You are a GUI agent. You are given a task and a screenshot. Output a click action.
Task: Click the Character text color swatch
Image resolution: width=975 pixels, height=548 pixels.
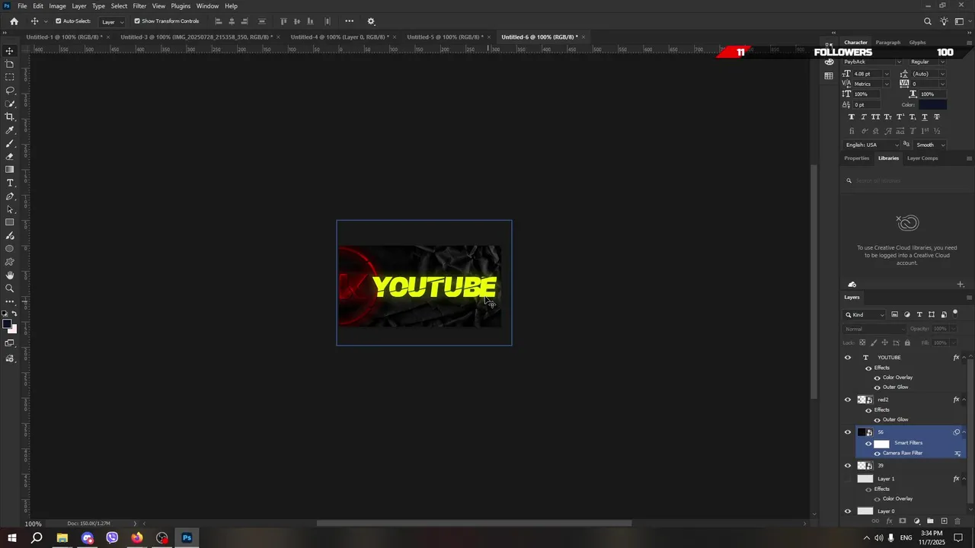[932, 104]
